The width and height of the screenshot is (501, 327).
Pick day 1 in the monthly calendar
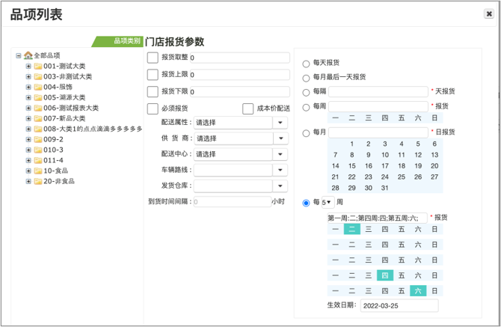(x=351, y=144)
